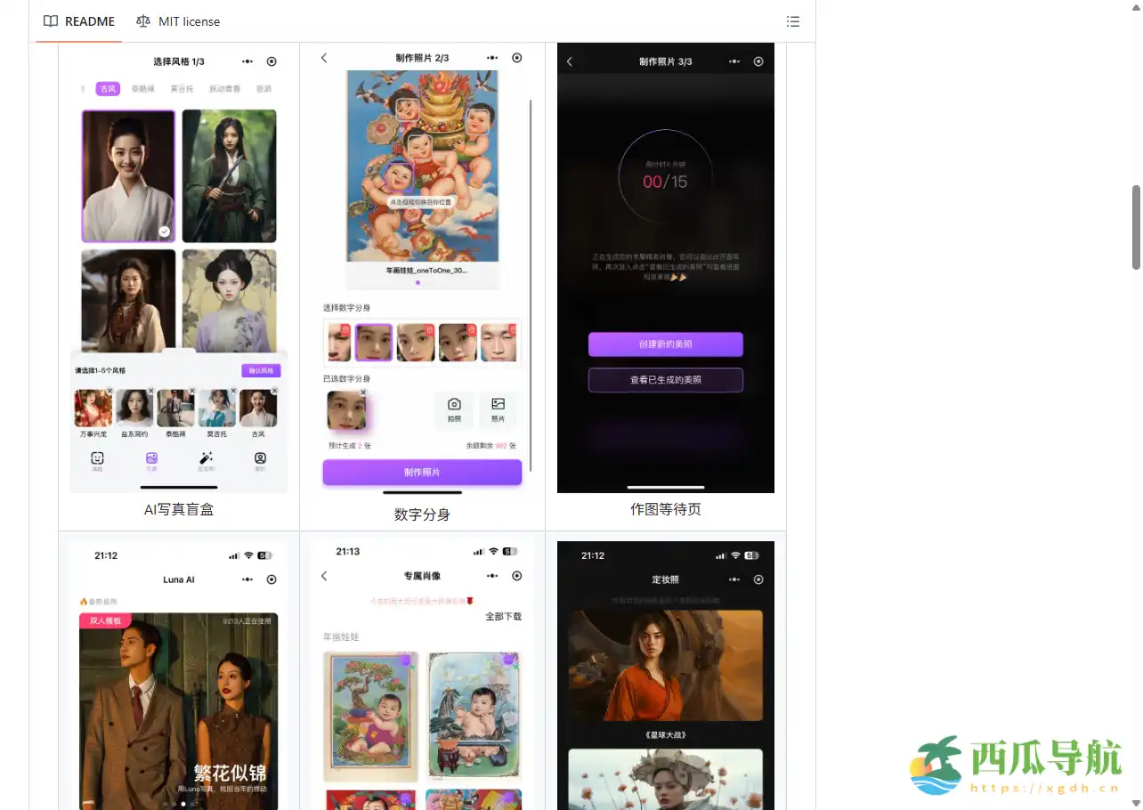Open the 我的 profile icon in bottom navigation

261,458
